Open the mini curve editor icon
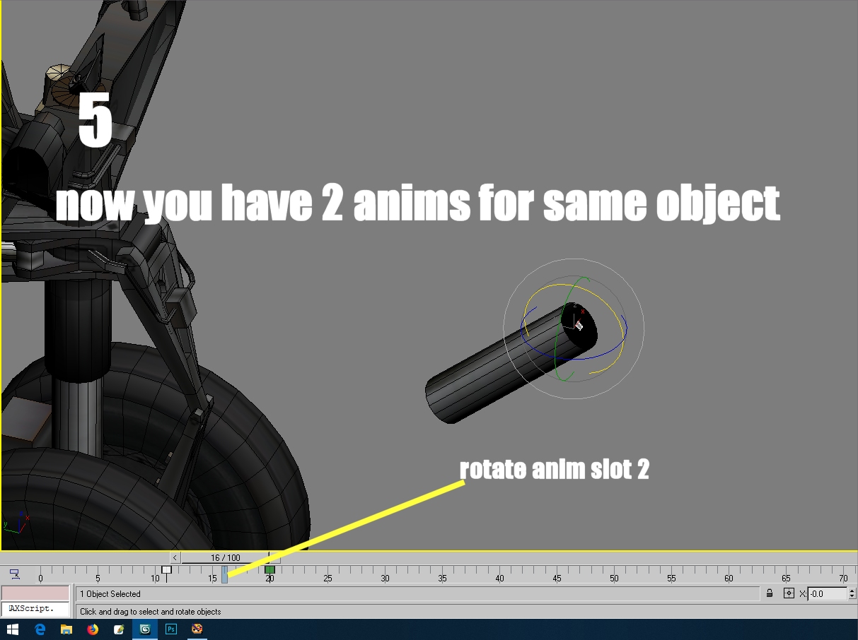 (13, 574)
